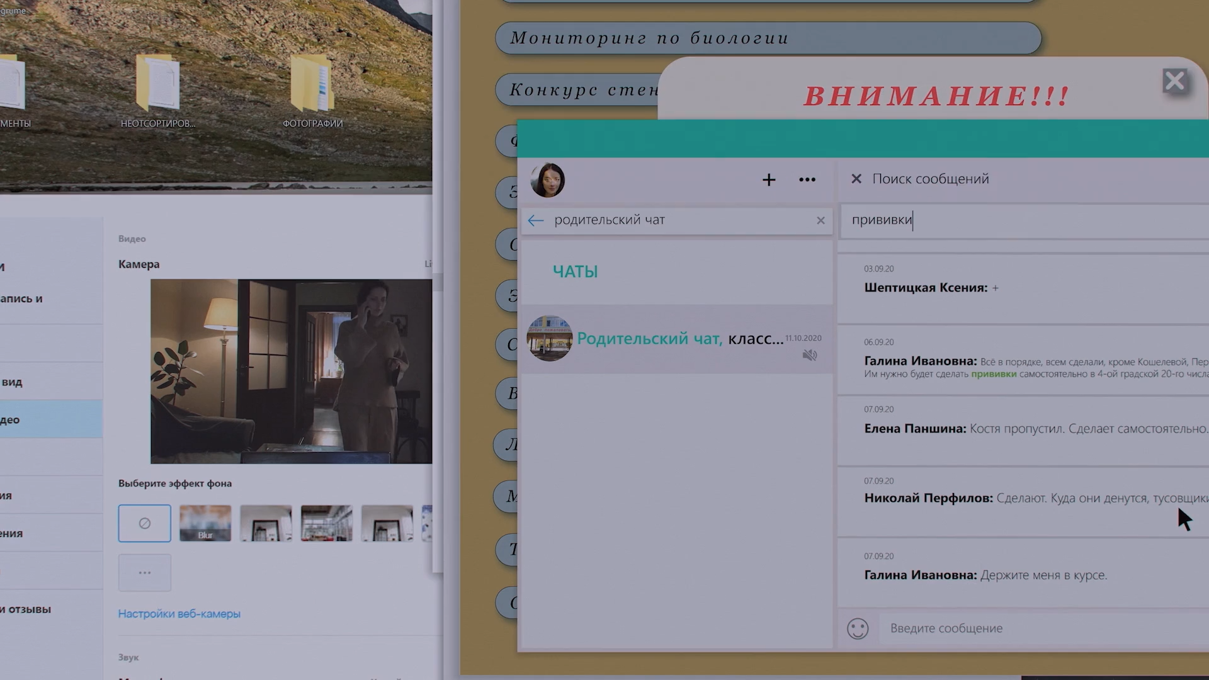Open the three dots more menu
Image resolution: width=1209 pixels, height=680 pixels.
pos(807,180)
